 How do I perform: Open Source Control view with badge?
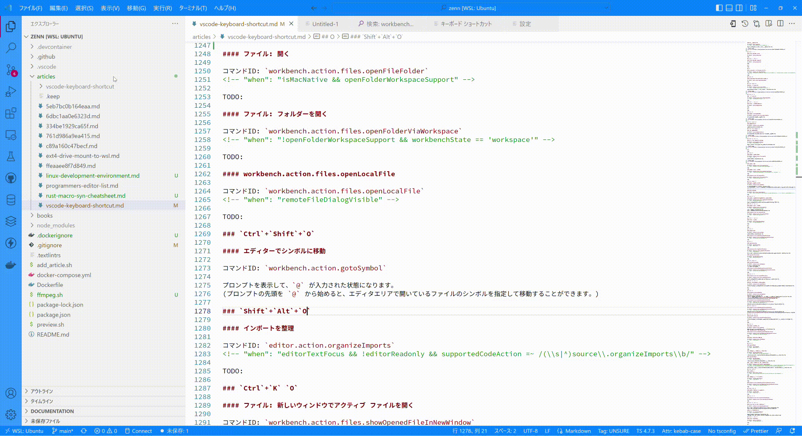pyautogui.click(x=11, y=70)
